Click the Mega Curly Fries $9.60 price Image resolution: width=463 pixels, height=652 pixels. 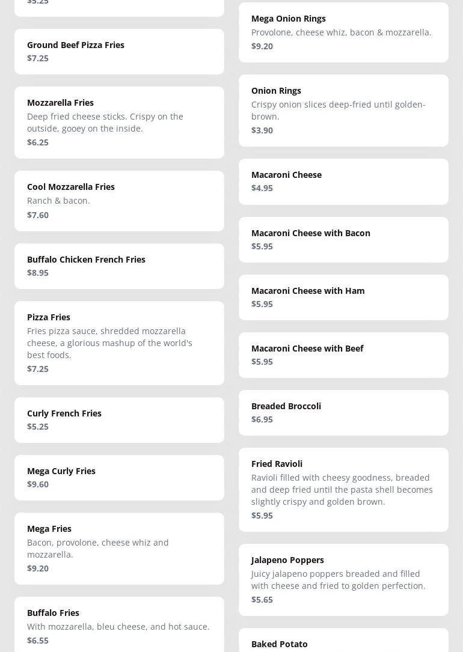pyautogui.click(x=38, y=484)
